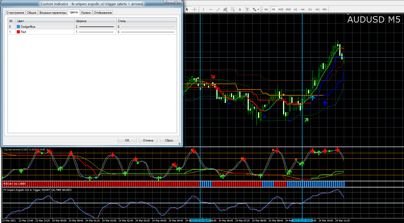Click the DodgerBlue color swatch

(x=18, y=27)
